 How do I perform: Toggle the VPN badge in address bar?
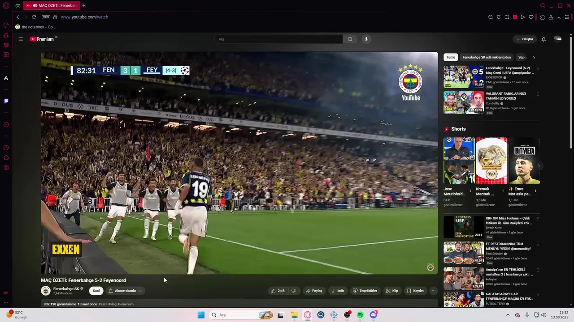pos(46,17)
